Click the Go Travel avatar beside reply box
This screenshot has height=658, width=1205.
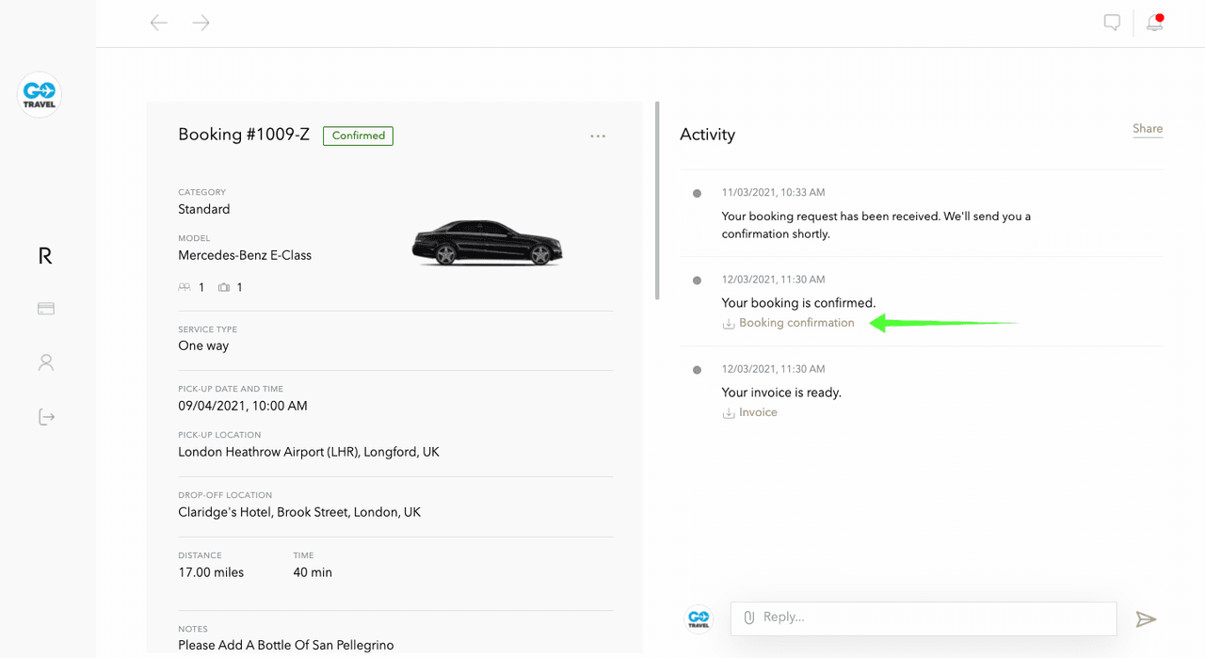(699, 618)
